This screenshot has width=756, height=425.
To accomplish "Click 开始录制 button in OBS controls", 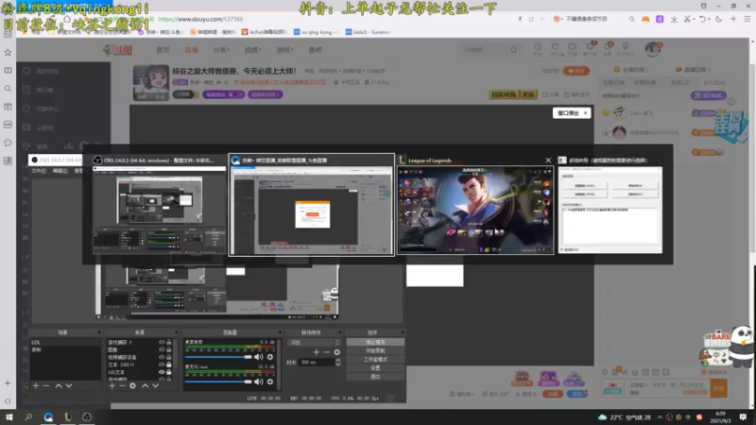I will [375, 350].
